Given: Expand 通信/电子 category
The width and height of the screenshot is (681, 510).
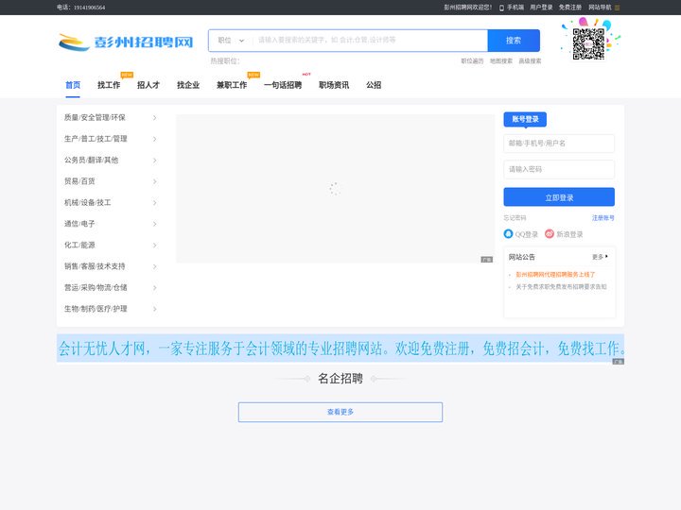Looking at the screenshot, I should pyautogui.click(x=111, y=224).
